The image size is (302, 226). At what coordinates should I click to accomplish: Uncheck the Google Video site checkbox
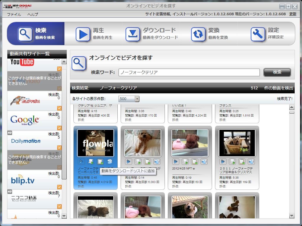[x=59, y=128]
